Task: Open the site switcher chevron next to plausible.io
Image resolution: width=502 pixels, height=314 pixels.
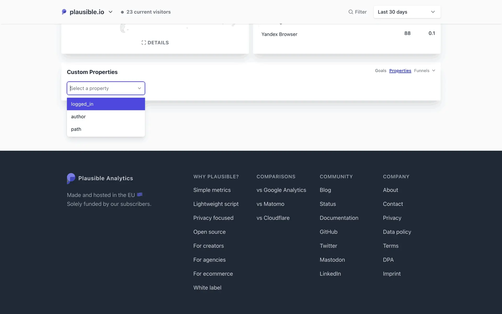Action: coord(111,12)
